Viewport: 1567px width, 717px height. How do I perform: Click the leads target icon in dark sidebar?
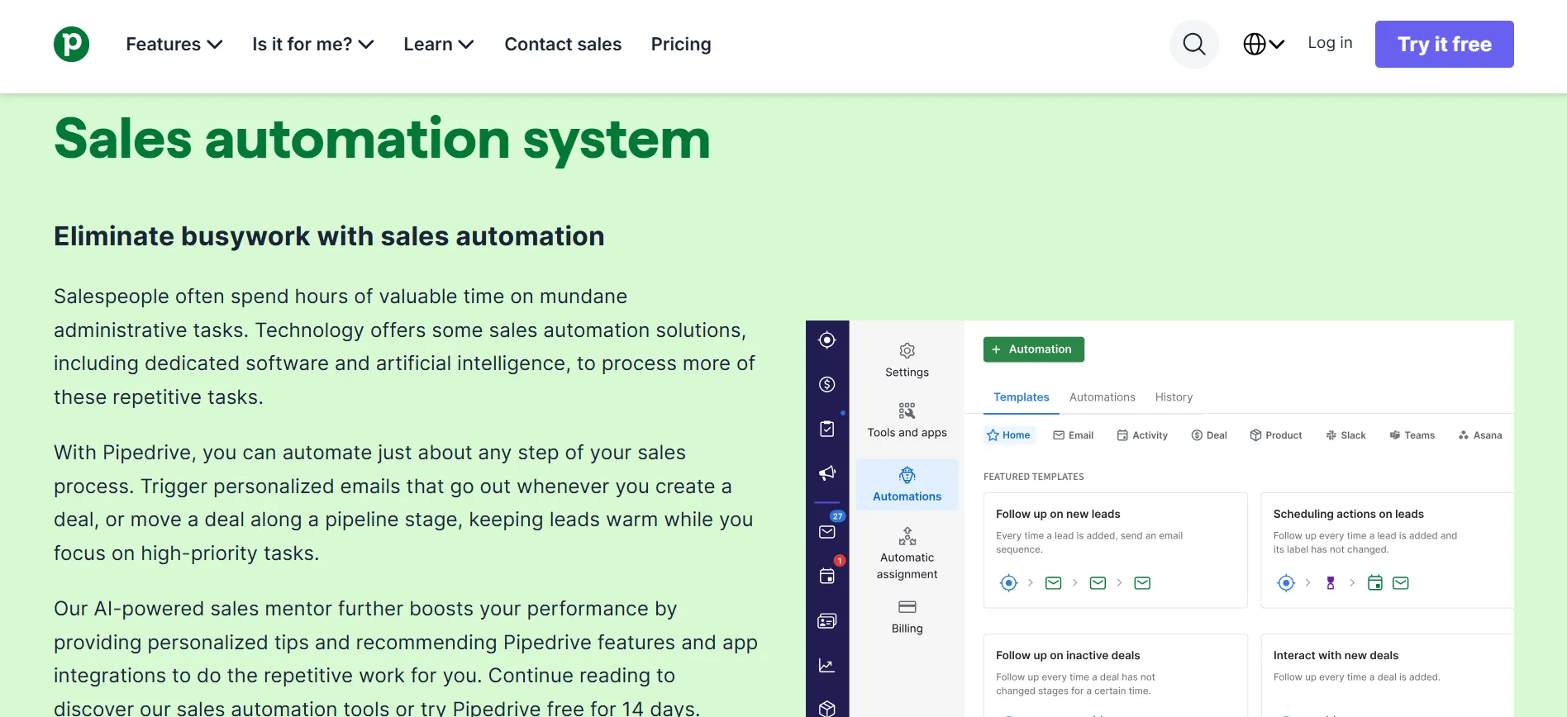[x=827, y=340]
